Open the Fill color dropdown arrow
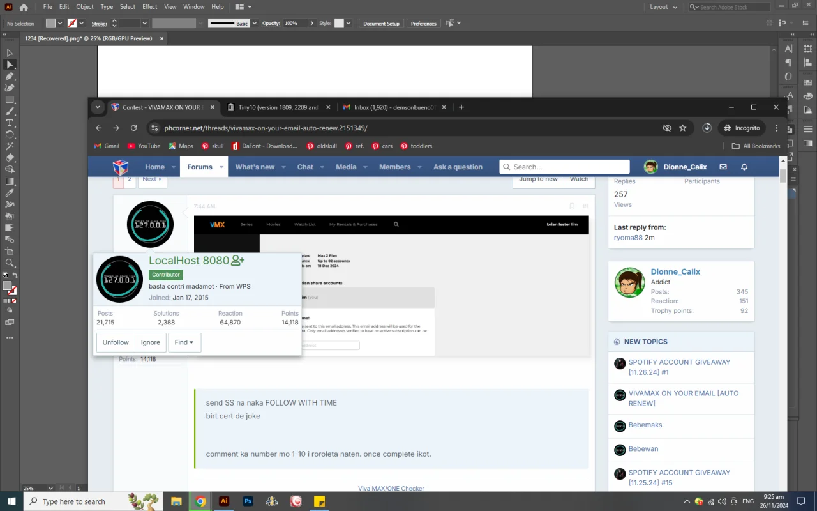 [x=60, y=24]
